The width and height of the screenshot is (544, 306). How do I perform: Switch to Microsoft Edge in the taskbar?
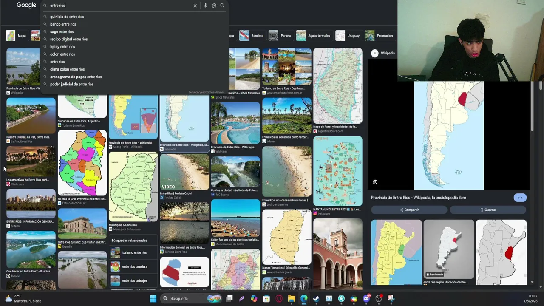pyautogui.click(x=304, y=298)
